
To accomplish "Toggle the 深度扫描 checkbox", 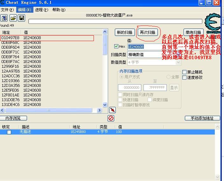I will (x=150, y=100).
